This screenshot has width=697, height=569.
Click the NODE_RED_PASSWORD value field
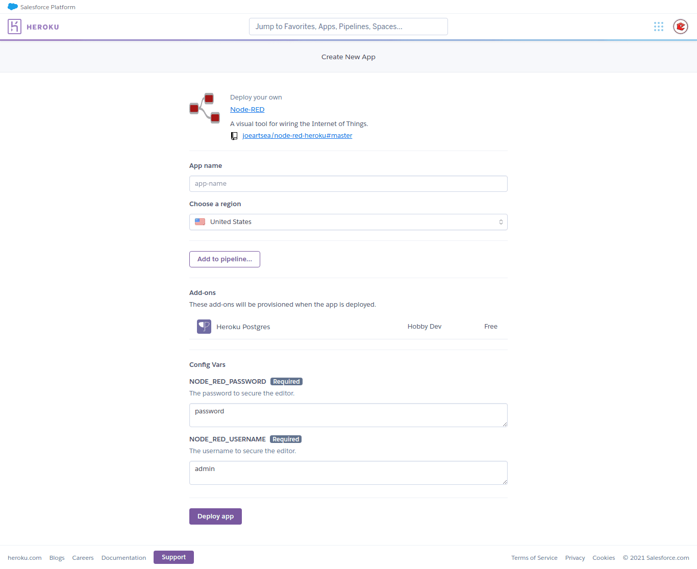(348, 415)
